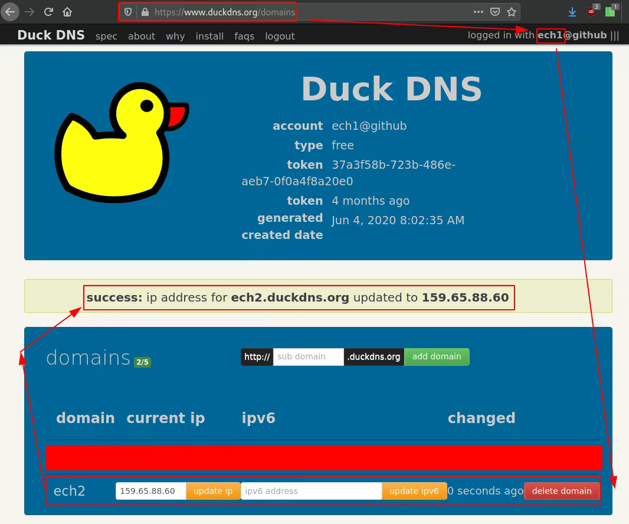
Task: Click the 'domains' section title
Action: [89, 358]
